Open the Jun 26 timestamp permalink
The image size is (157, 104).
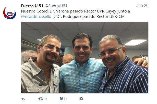pyautogui.click(x=142, y=6)
